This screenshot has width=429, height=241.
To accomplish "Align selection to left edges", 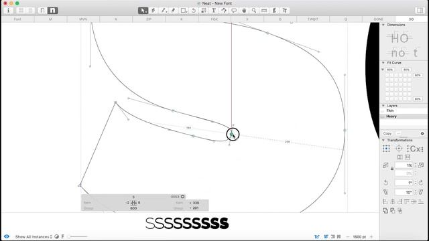I will (x=385, y=202).
